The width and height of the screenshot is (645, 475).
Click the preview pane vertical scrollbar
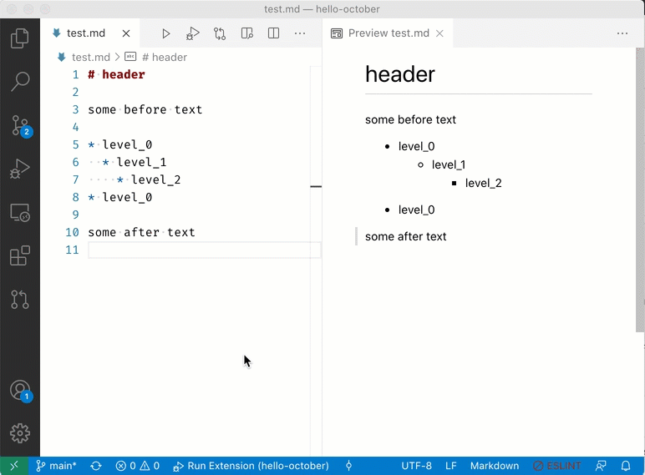click(x=640, y=189)
